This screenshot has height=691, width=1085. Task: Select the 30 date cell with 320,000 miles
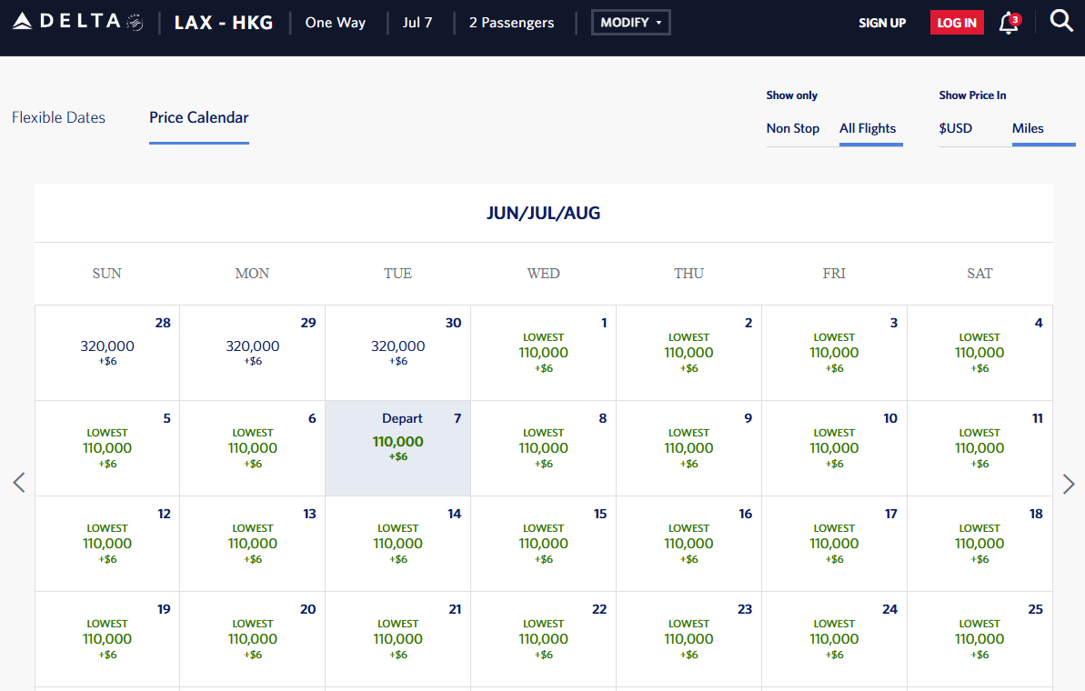[x=397, y=353]
